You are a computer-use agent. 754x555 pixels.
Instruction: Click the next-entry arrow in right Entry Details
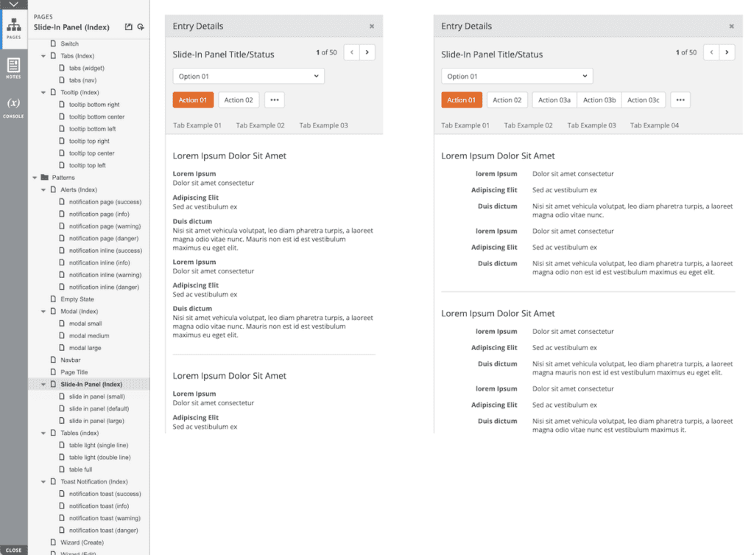pos(727,52)
